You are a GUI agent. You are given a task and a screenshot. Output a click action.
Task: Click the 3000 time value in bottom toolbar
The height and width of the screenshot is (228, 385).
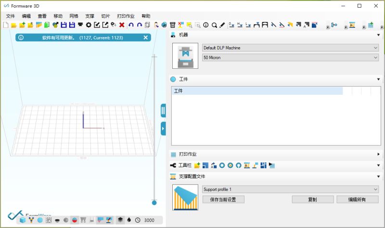[x=149, y=220]
